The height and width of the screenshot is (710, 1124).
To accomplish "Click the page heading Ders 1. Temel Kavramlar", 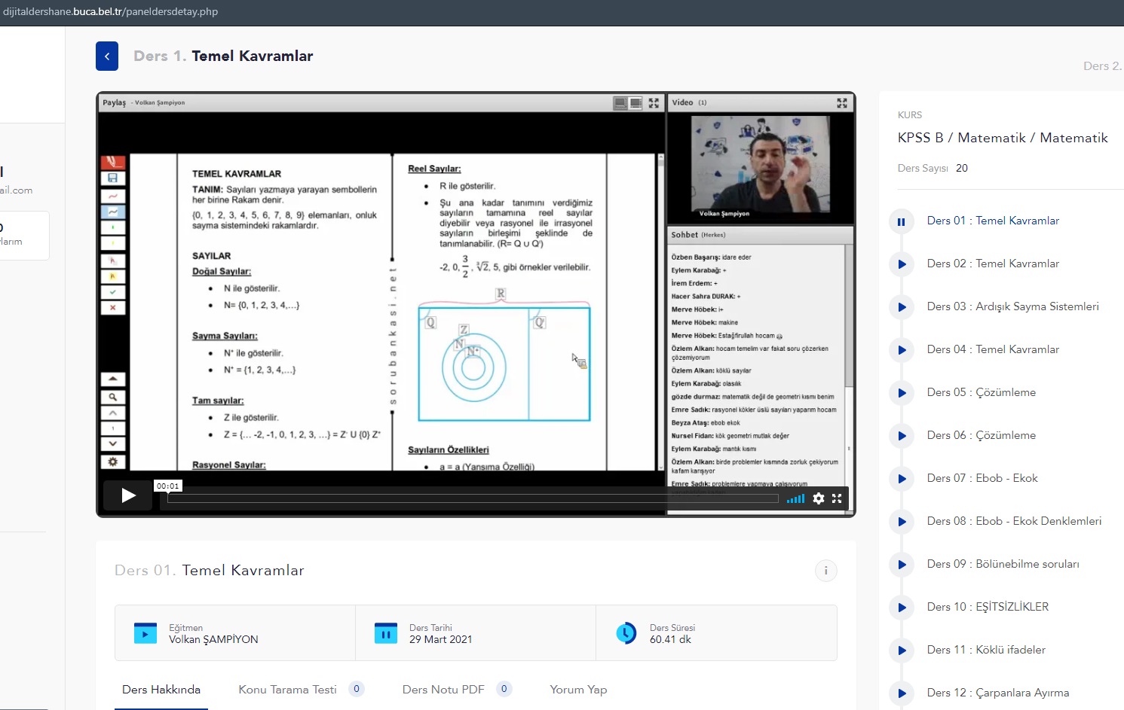I will pyautogui.click(x=223, y=56).
